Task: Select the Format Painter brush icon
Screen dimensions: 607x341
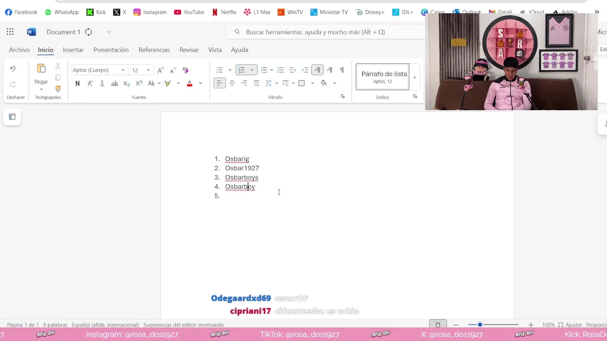Action: (58, 89)
